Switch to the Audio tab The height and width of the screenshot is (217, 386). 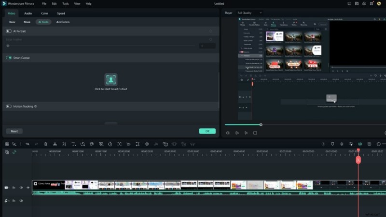click(28, 14)
